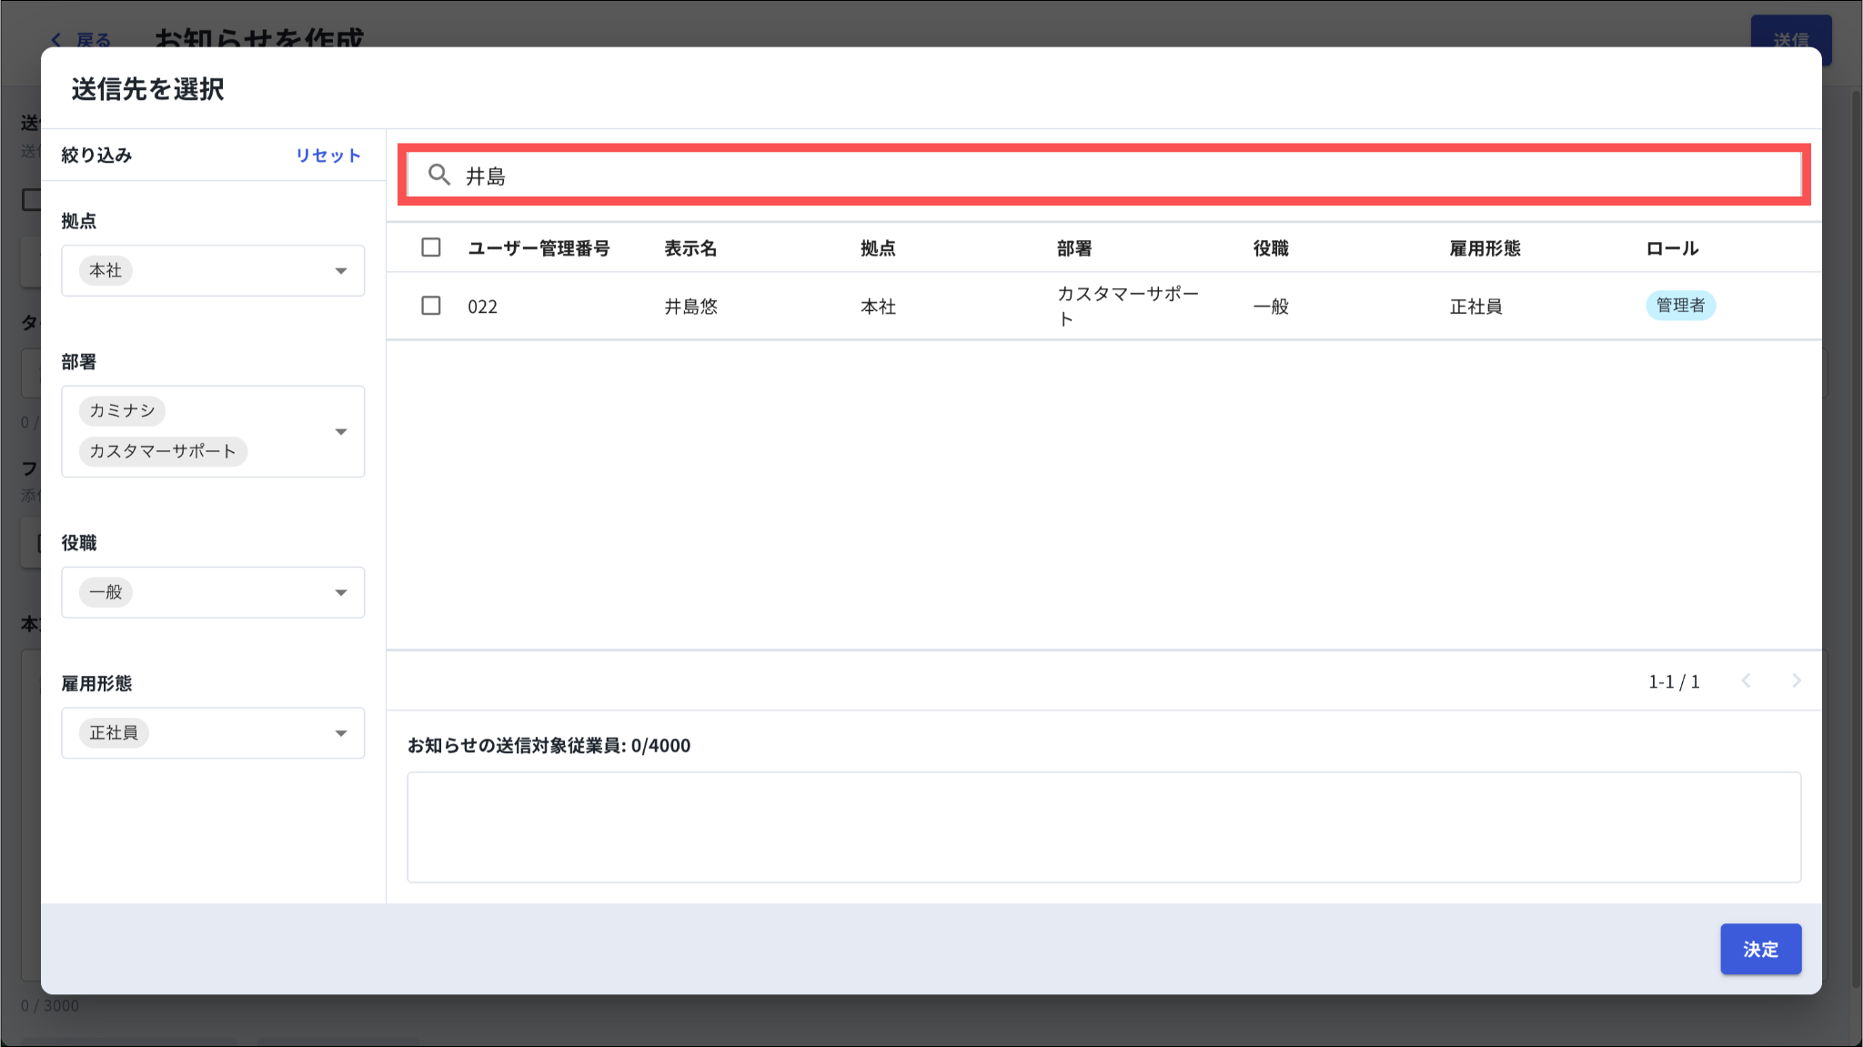Click the search magnifier icon
This screenshot has height=1047, width=1863.
point(439,175)
